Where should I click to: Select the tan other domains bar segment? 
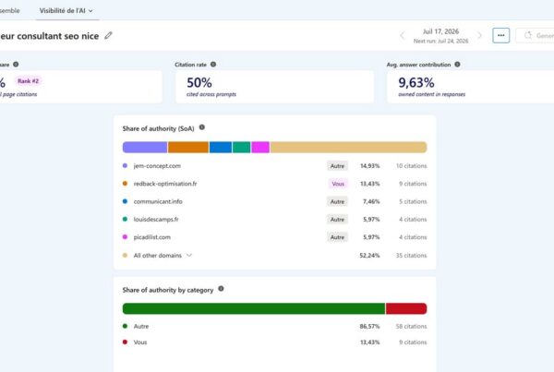(x=348, y=148)
